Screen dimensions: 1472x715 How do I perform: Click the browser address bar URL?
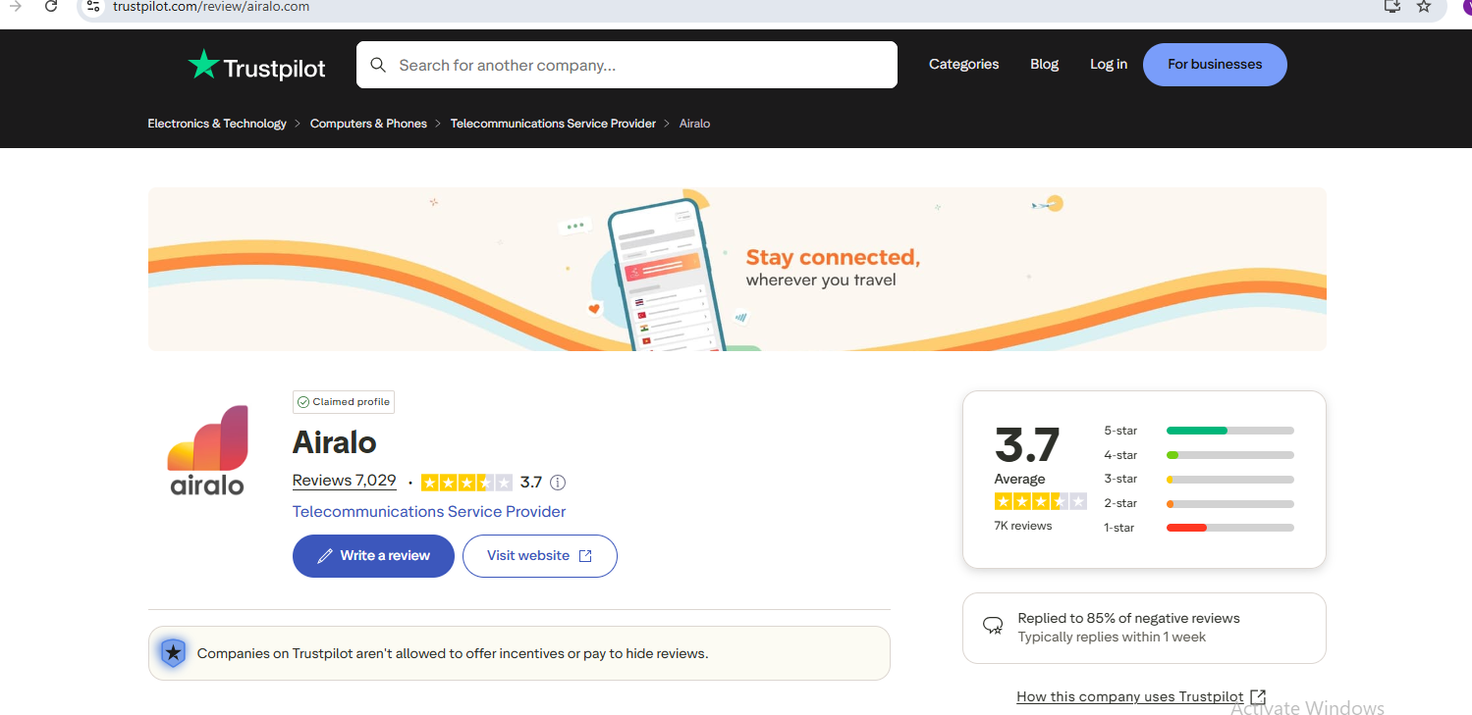click(211, 6)
